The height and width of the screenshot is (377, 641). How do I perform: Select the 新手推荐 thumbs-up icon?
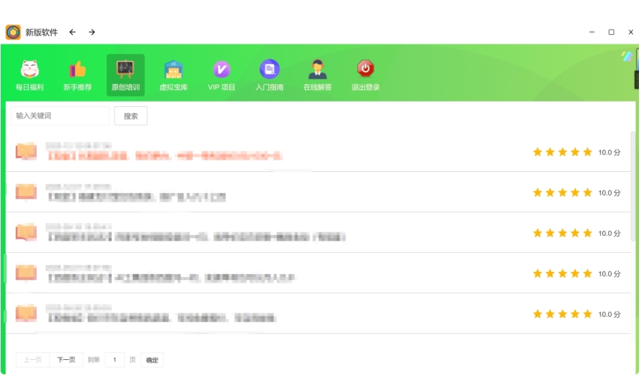(x=77, y=70)
